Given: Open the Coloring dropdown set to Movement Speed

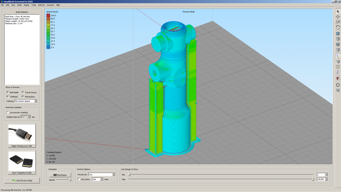Looking at the screenshot, I should (x=25, y=101).
